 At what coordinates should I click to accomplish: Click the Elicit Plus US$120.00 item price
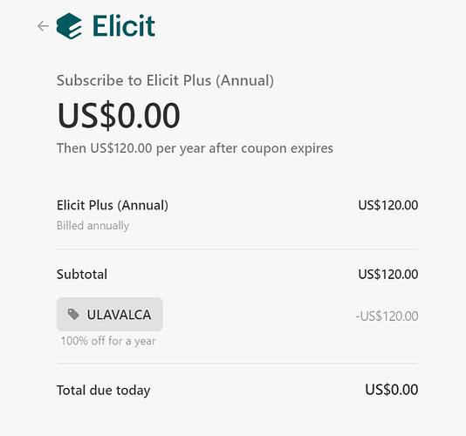pyautogui.click(x=388, y=205)
